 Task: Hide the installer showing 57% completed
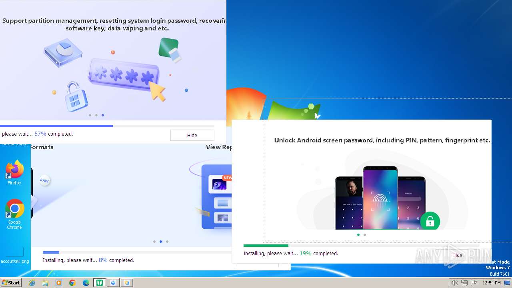(192, 135)
